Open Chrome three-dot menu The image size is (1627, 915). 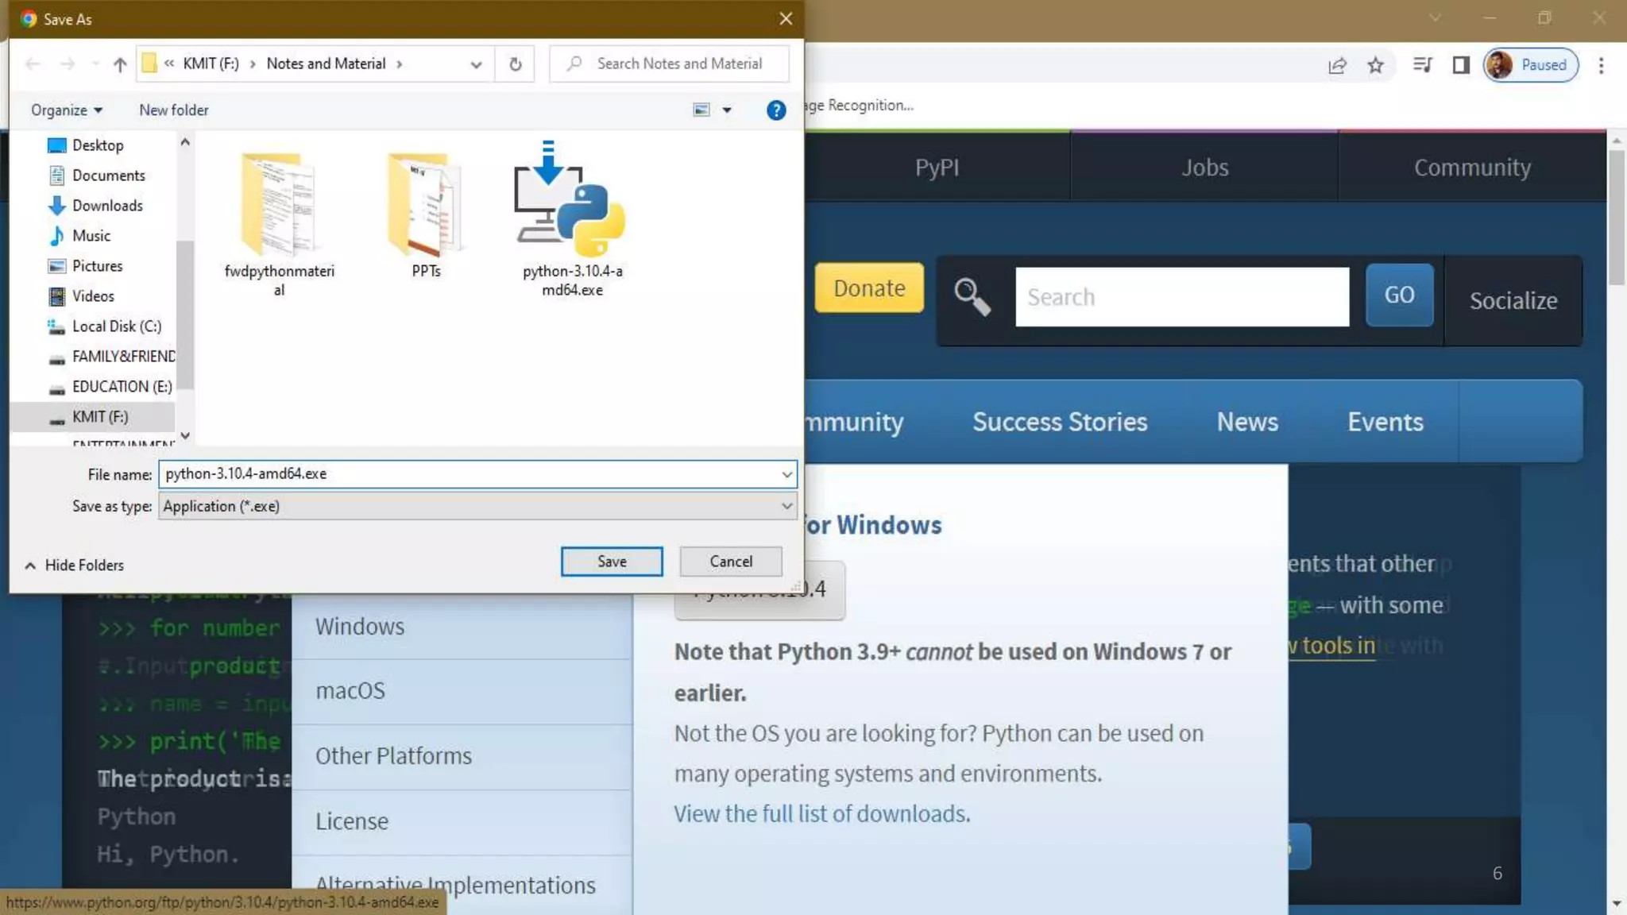[x=1601, y=65]
